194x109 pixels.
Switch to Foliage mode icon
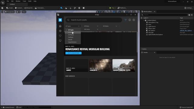[x=70, y=8]
